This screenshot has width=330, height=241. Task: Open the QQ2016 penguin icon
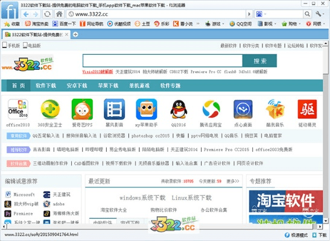click(x=179, y=109)
